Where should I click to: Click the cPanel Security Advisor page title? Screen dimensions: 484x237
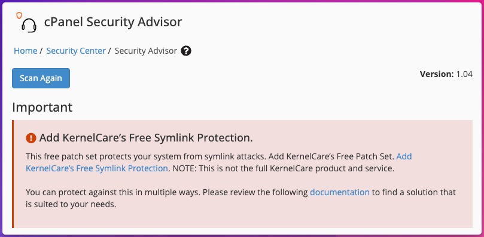tap(113, 22)
